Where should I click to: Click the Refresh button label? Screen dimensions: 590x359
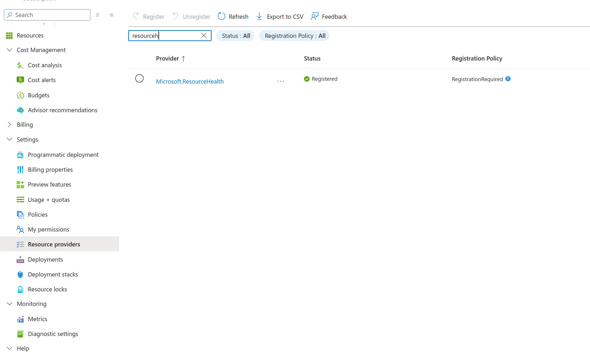(238, 17)
